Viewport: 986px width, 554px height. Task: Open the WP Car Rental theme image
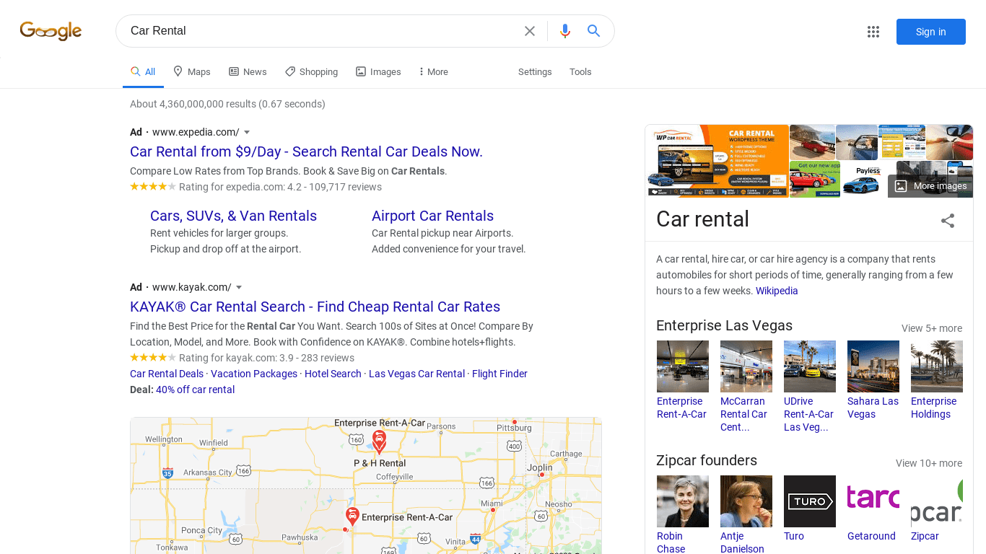[x=718, y=161]
